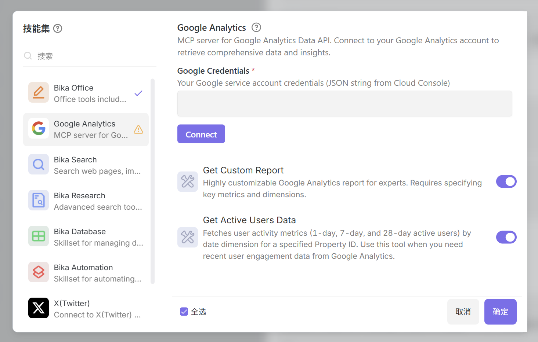This screenshot has width=538, height=342.
Task: Click the warning triangle beside Google Analytics
Action: coord(138,129)
